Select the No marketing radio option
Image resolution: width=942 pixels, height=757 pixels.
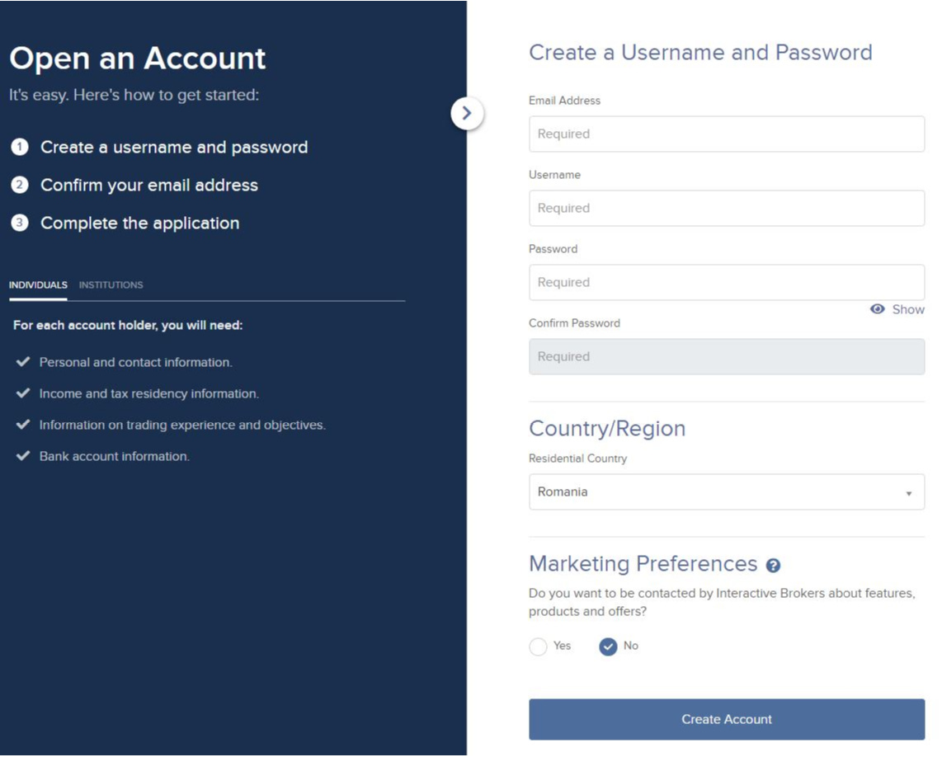(x=608, y=647)
